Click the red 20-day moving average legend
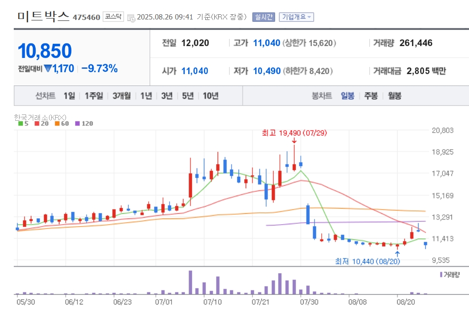This screenshot has width=469, height=323. click(41, 123)
